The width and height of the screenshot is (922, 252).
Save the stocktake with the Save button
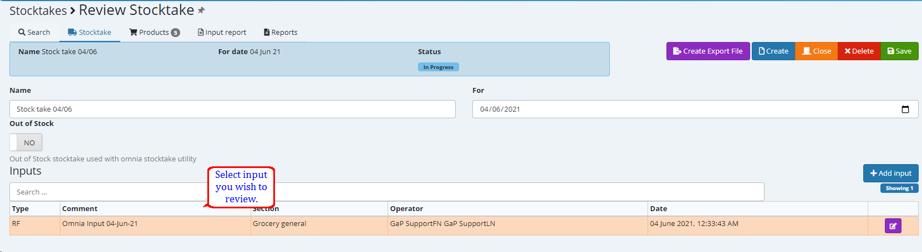coord(899,51)
